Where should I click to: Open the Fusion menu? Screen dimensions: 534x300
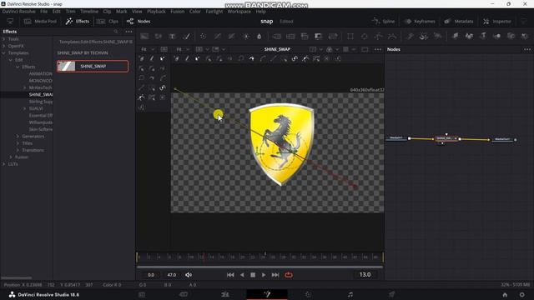point(178,11)
